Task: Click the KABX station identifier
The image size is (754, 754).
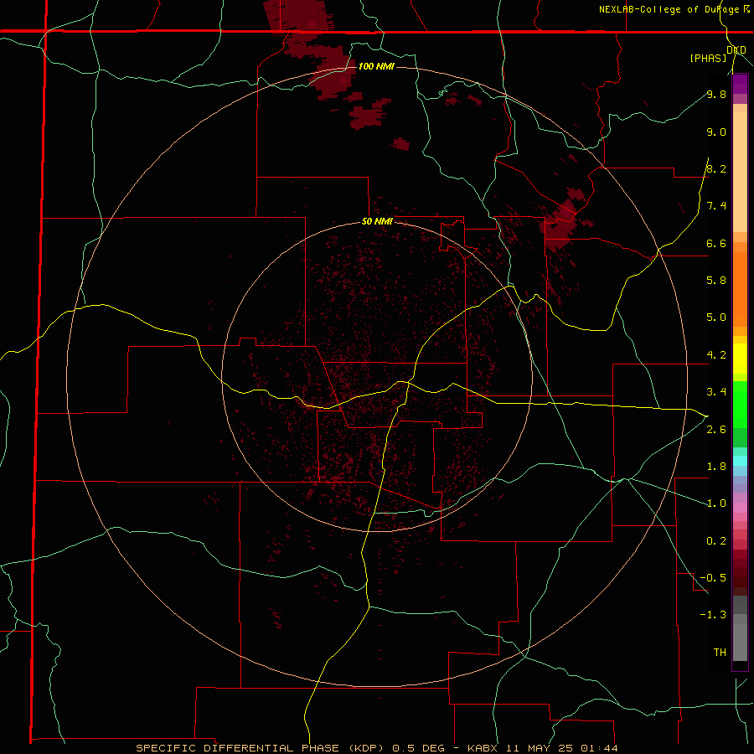Action: tap(483, 748)
